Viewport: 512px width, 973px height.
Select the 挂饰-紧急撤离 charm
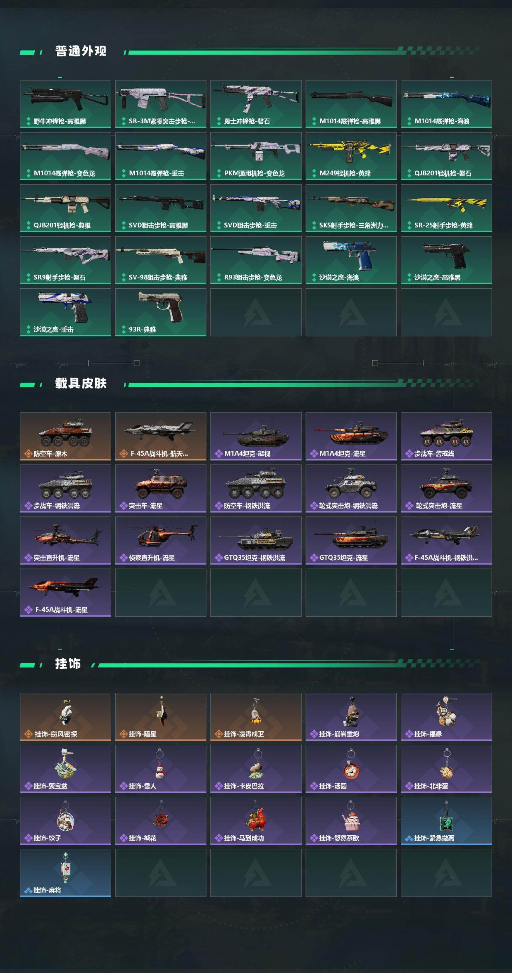click(x=446, y=821)
